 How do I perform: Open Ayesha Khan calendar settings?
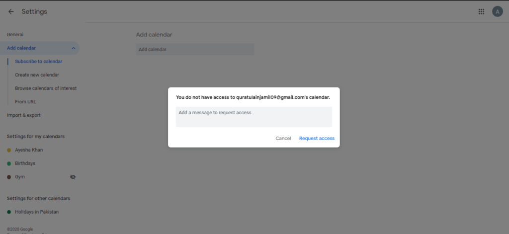[29, 150]
